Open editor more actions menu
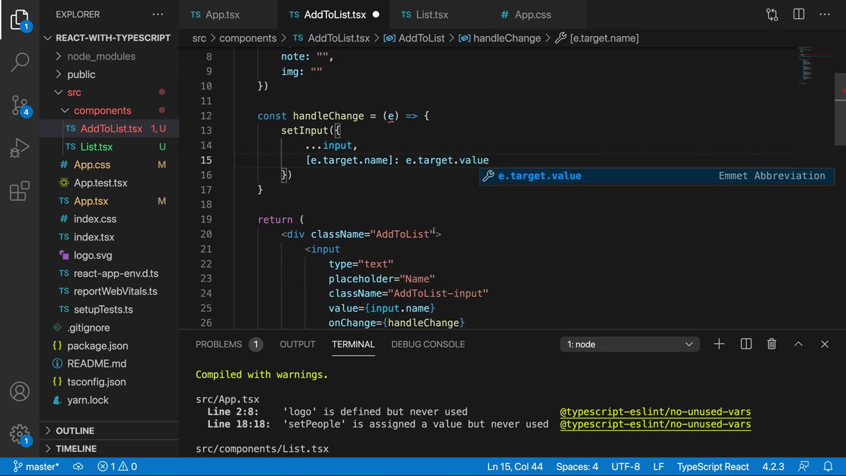The width and height of the screenshot is (846, 476). point(825,14)
